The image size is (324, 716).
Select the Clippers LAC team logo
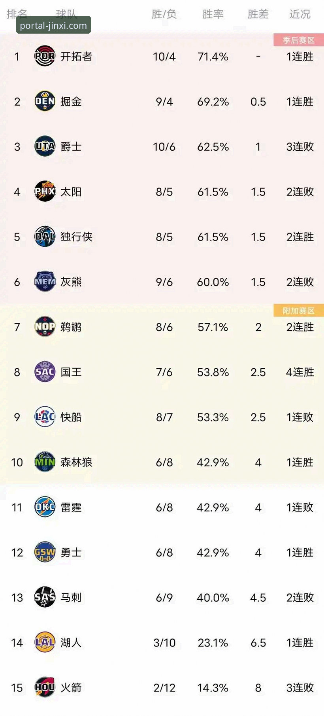pos(45,417)
